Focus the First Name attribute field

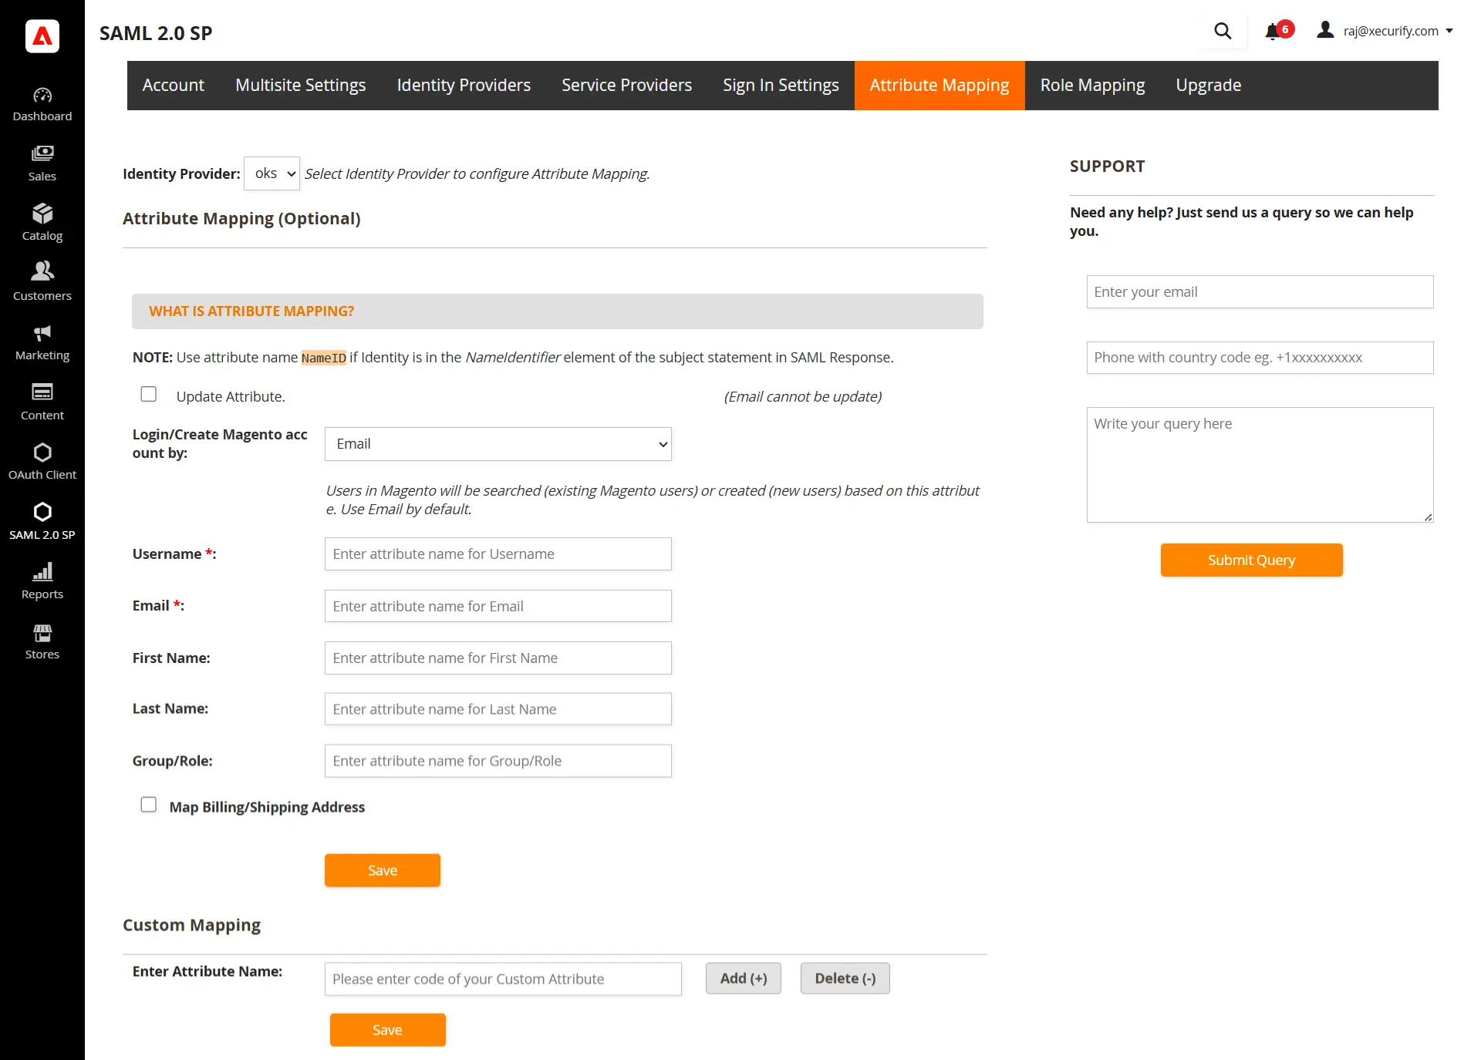point(498,658)
